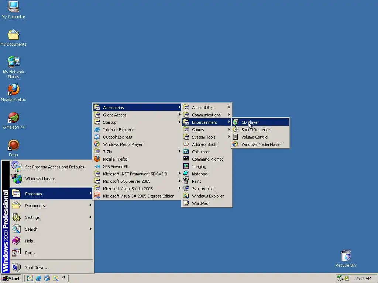Click Mozilla Firefox icon in Programs menu
This screenshot has width=378, height=283.
tap(97, 159)
